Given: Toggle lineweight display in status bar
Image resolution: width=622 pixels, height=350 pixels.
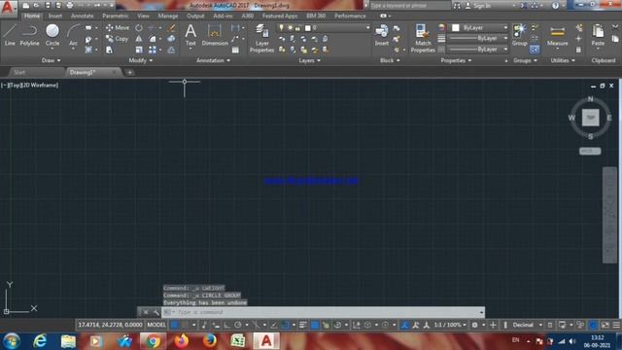Looking at the screenshot, I should [x=303, y=325].
